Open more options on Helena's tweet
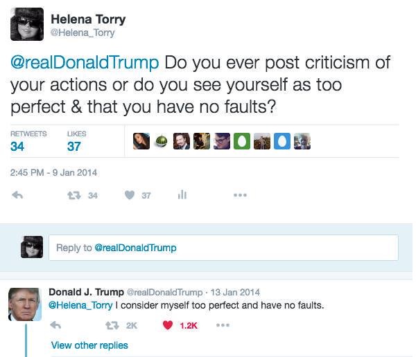The width and height of the screenshot is (416, 357). click(240, 196)
